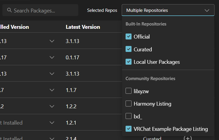Screen dimensions: 219x140
Task: Click the add (+) icon beside Curated row
Action: [187, 138]
